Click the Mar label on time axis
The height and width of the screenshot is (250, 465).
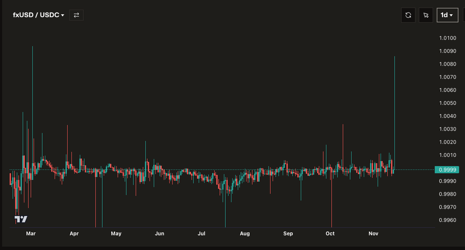click(31, 233)
